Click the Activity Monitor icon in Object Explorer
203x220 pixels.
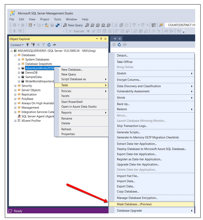55,45
